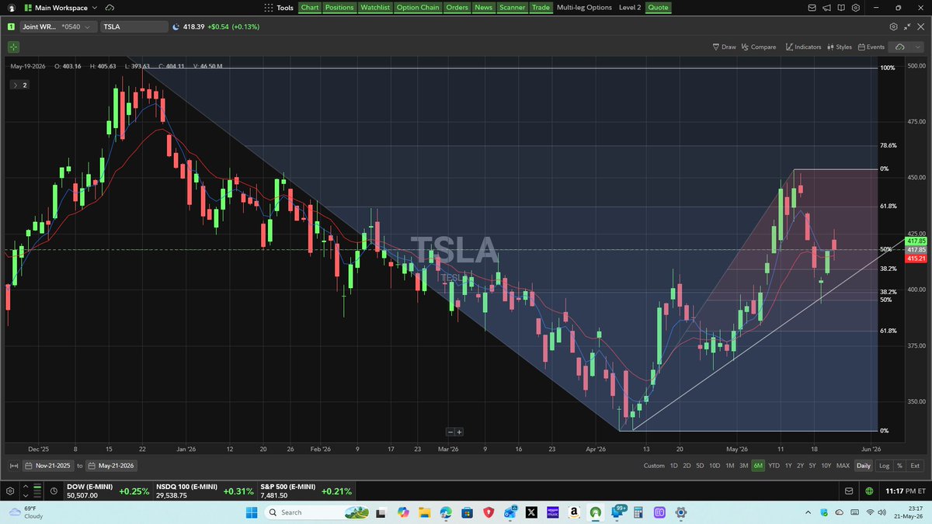Toggle the Log scale
The height and width of the screenshot is (524, 932).
coord(884,466)
